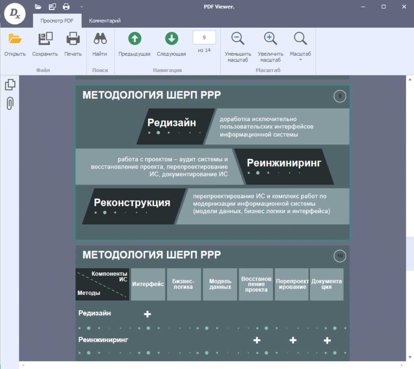This screenshot has width=414, height=369.
Task: Open Find with the binoculars icon
Action: point(100,39)
